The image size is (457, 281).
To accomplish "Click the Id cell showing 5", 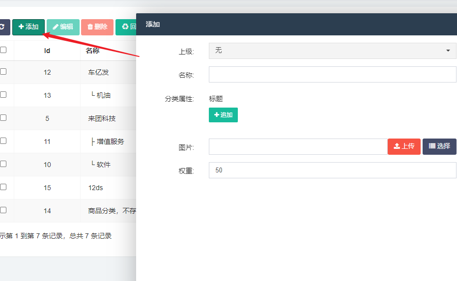I will 47,118.
